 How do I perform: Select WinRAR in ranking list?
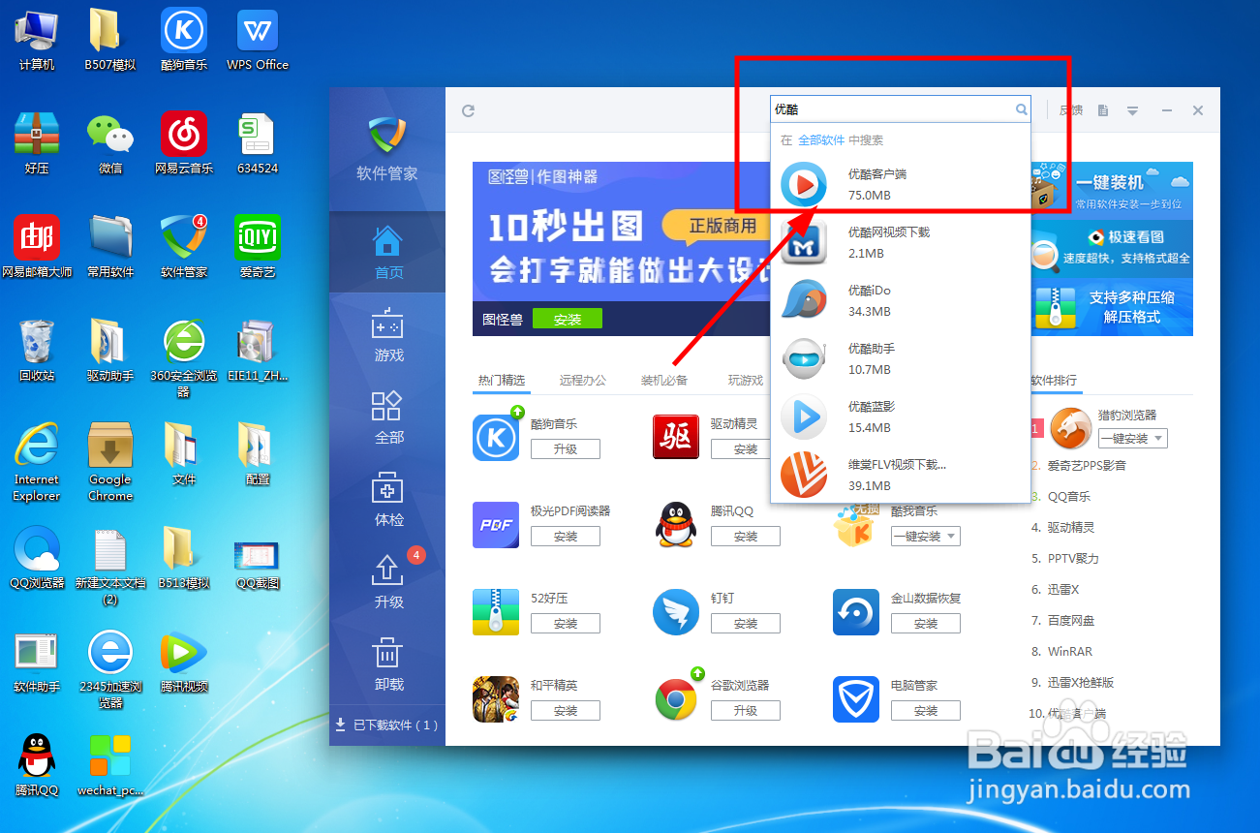tap(1069, 652)
